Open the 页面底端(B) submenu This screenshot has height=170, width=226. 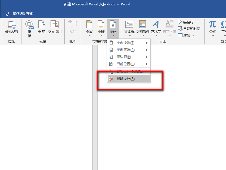(x=129, y=50)
